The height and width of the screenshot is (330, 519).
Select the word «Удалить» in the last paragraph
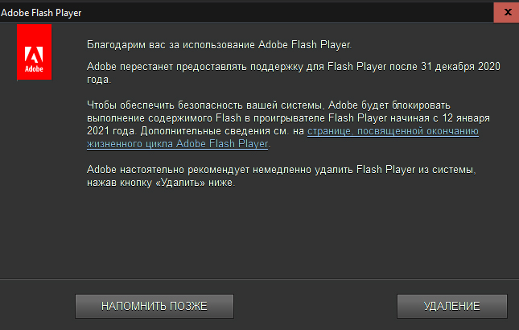(x=180, y=183)
